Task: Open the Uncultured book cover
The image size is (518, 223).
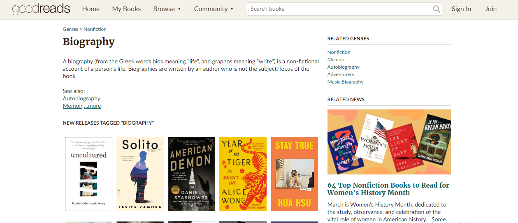Action: coord(88,174)
